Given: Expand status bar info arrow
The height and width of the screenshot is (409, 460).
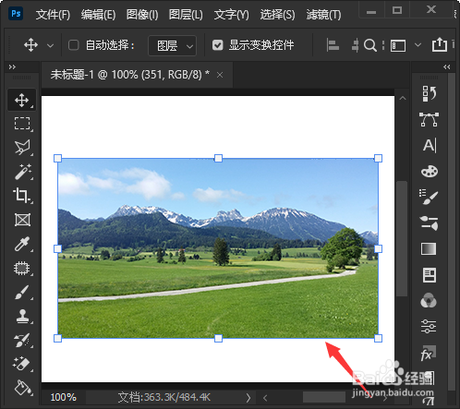Looking at the screenshot, I should click(x=248, y=398).
